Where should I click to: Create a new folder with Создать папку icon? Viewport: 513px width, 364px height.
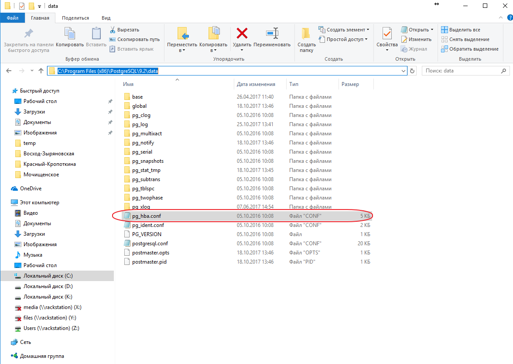(x=306, y=34)
